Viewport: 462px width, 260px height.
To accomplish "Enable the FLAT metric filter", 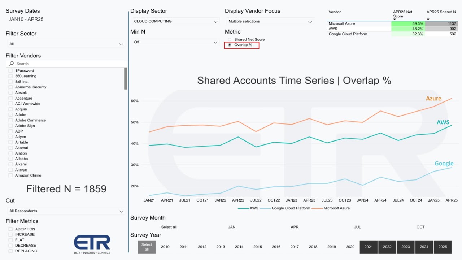I will tap(11, 240).
